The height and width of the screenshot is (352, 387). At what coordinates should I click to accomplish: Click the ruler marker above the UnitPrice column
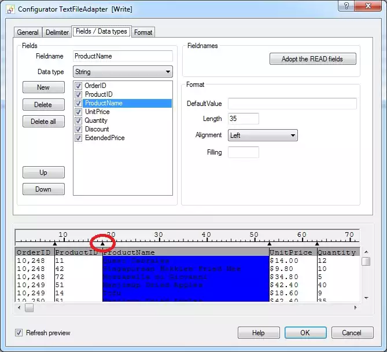[269, 244]
